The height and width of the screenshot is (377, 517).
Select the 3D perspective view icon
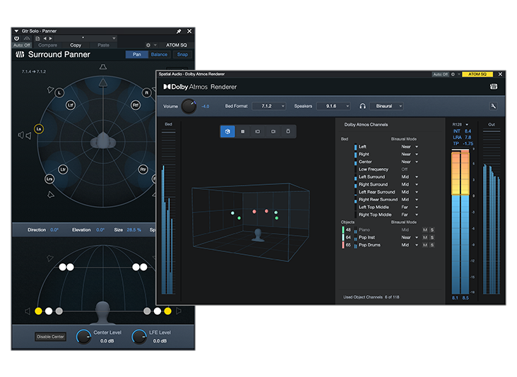pos(228,131)
